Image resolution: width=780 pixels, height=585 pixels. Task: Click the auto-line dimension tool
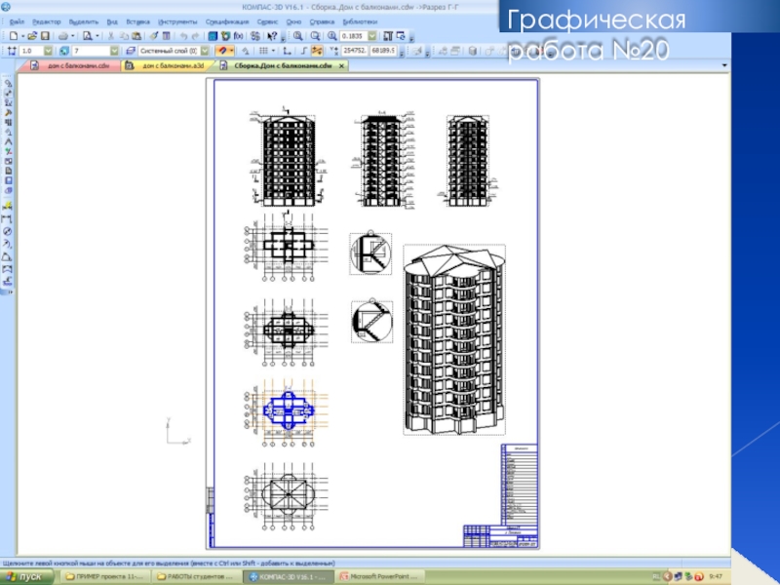tap(8, 206)
